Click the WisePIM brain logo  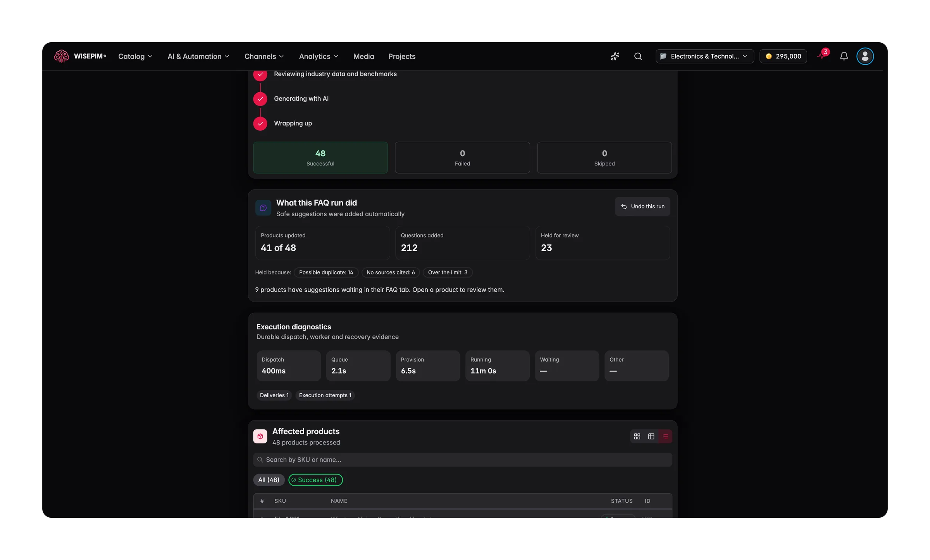(x=61, y=56)
